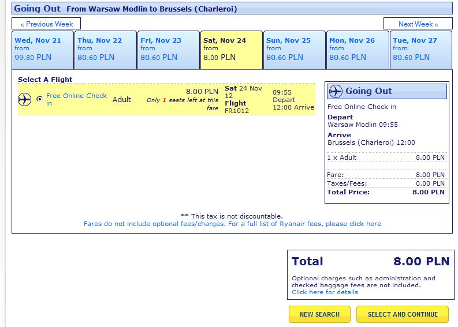Click the 12:00 Arrive time
Screen dimensions: 458x327
coord(293,107)
